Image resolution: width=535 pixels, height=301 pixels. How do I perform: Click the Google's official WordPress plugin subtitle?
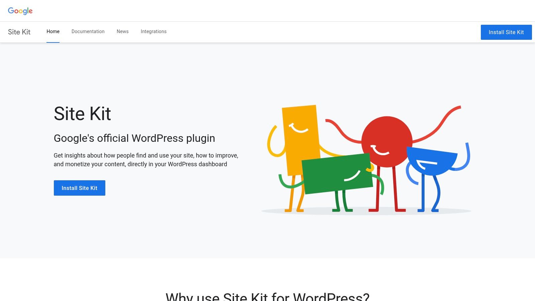coord(134,138)
